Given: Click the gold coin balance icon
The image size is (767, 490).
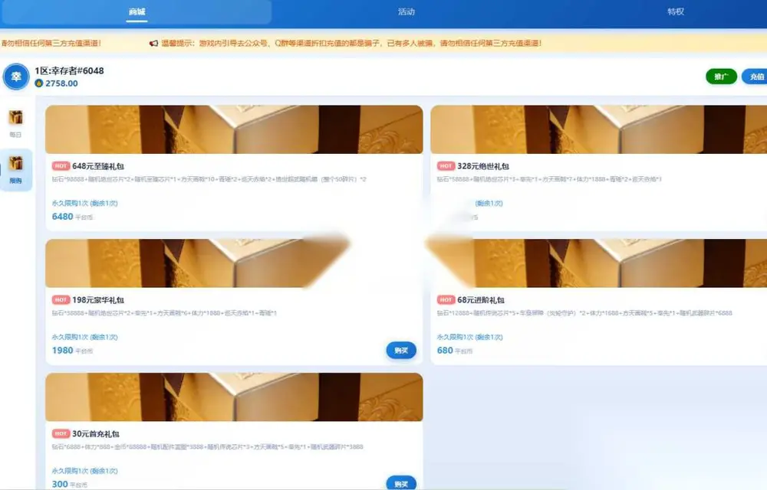Looking at the screenshot, I should tap(39, 83).
